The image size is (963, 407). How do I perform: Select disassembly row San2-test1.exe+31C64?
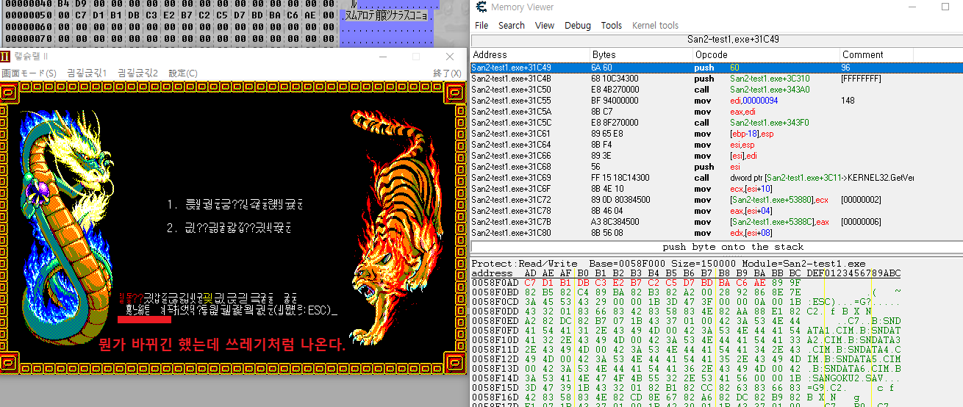[x=717, y=144]
